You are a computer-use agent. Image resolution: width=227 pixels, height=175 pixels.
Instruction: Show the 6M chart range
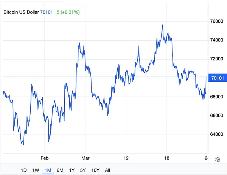[60, 170]
